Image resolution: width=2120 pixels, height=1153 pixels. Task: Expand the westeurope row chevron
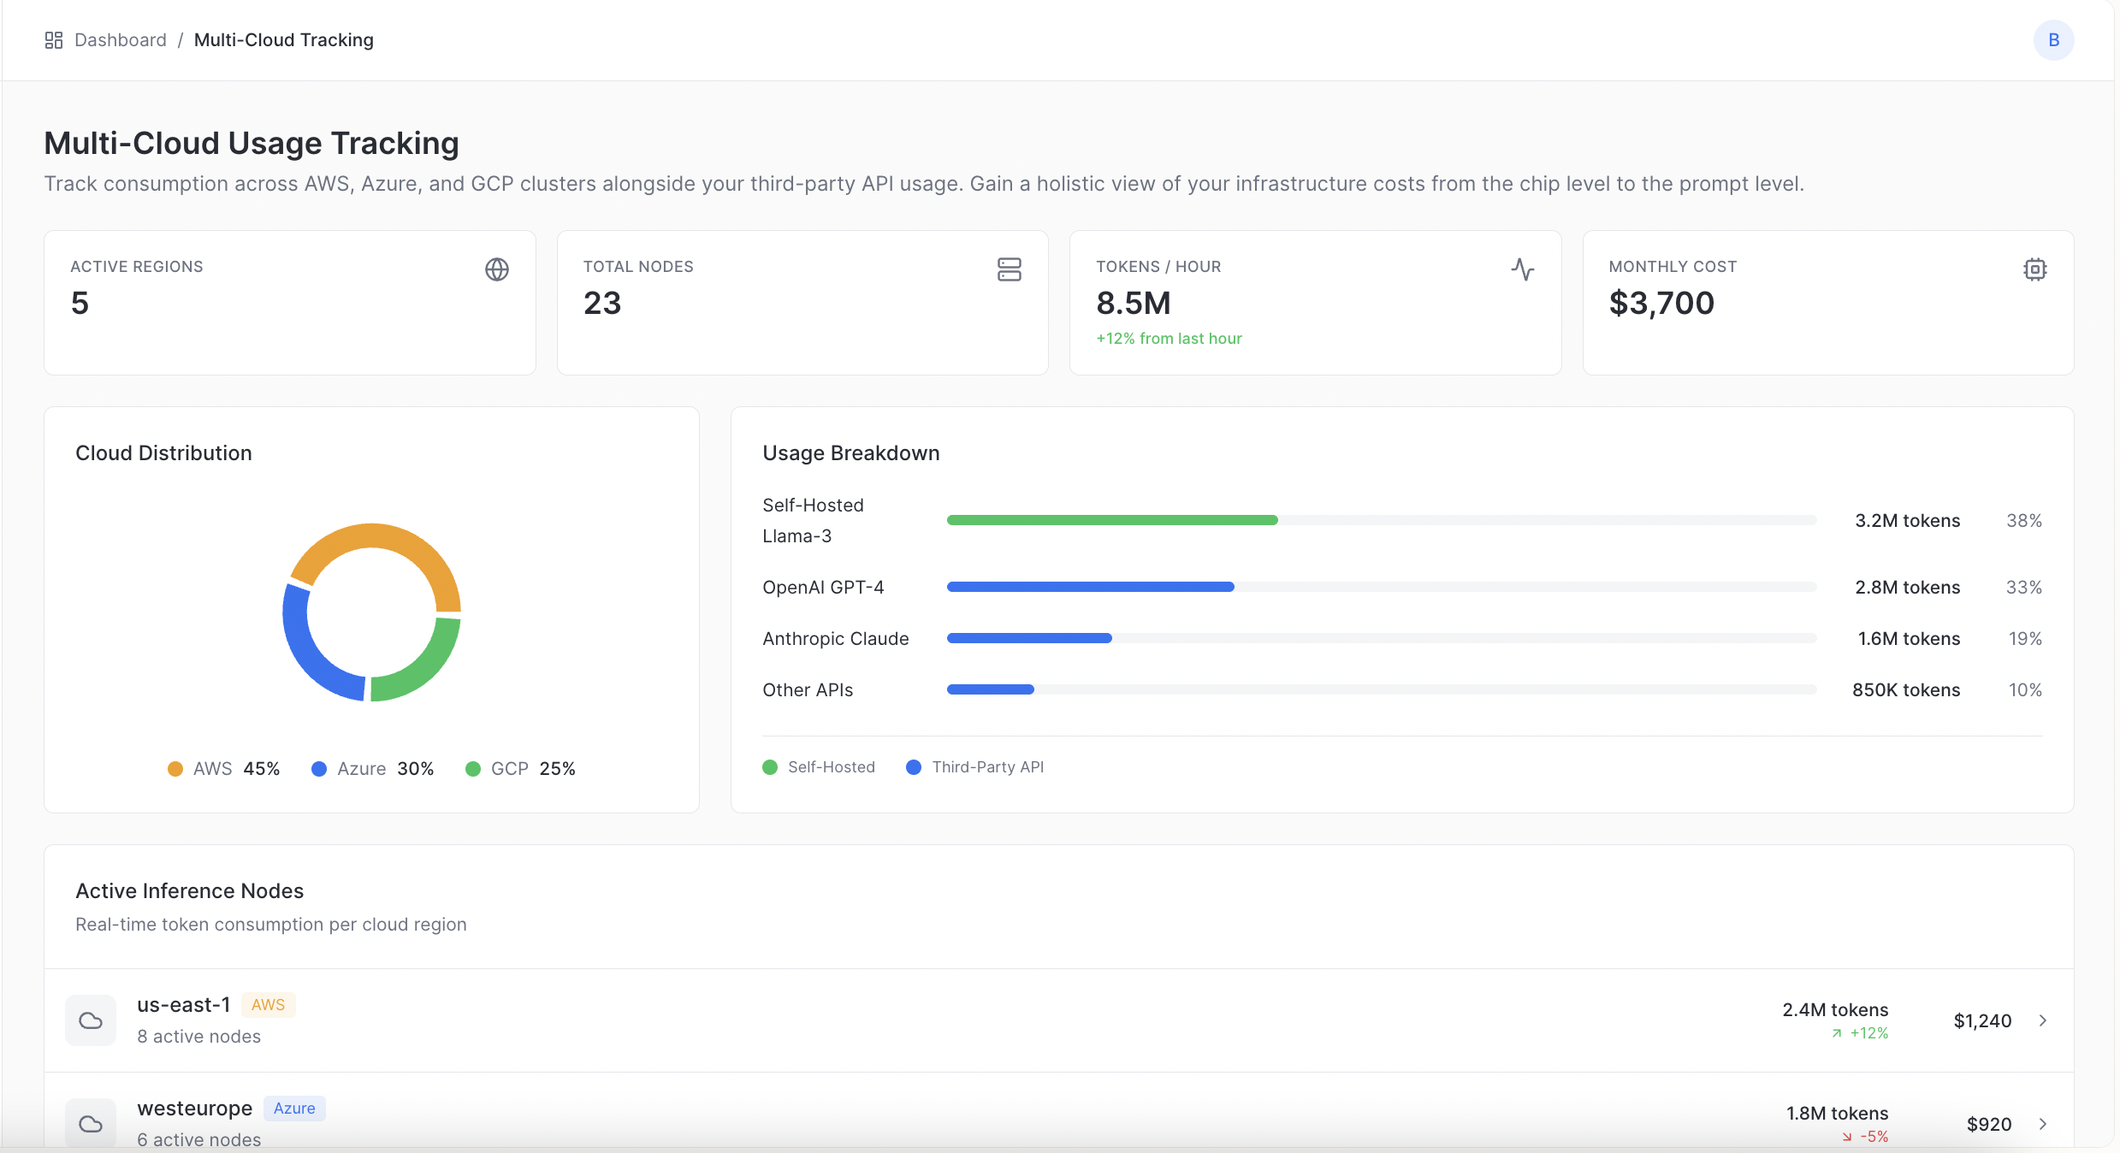[2042, 1124]
